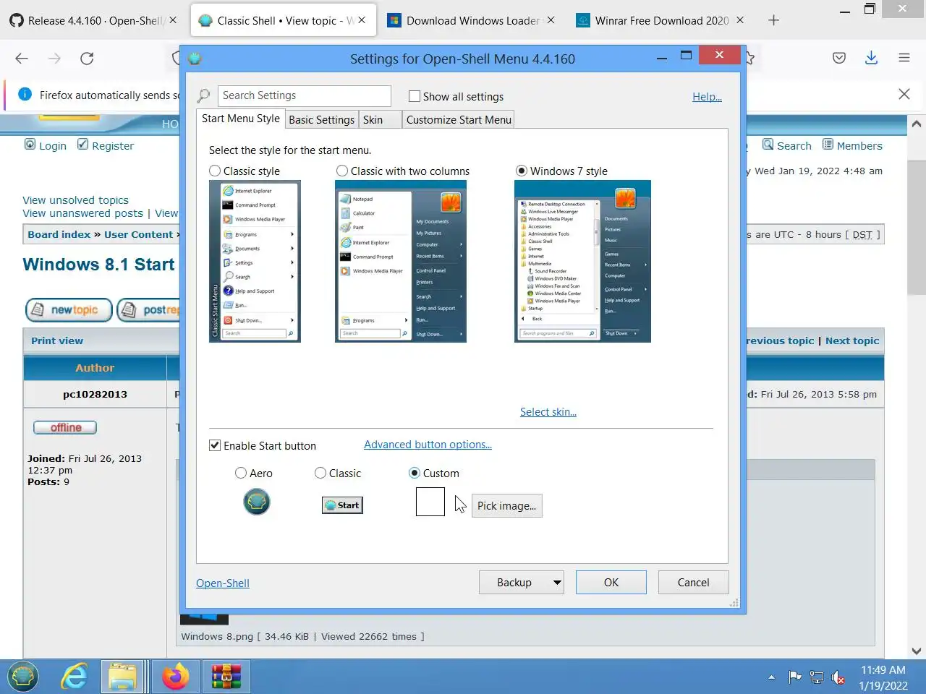Switch to Customize Start Menu tab
926x694 pixels.
pos(459,120)
